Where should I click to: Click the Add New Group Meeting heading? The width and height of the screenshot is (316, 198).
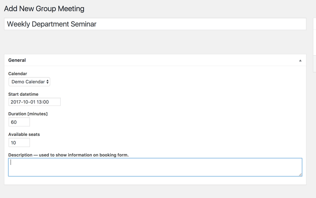[x=44, y=9]
